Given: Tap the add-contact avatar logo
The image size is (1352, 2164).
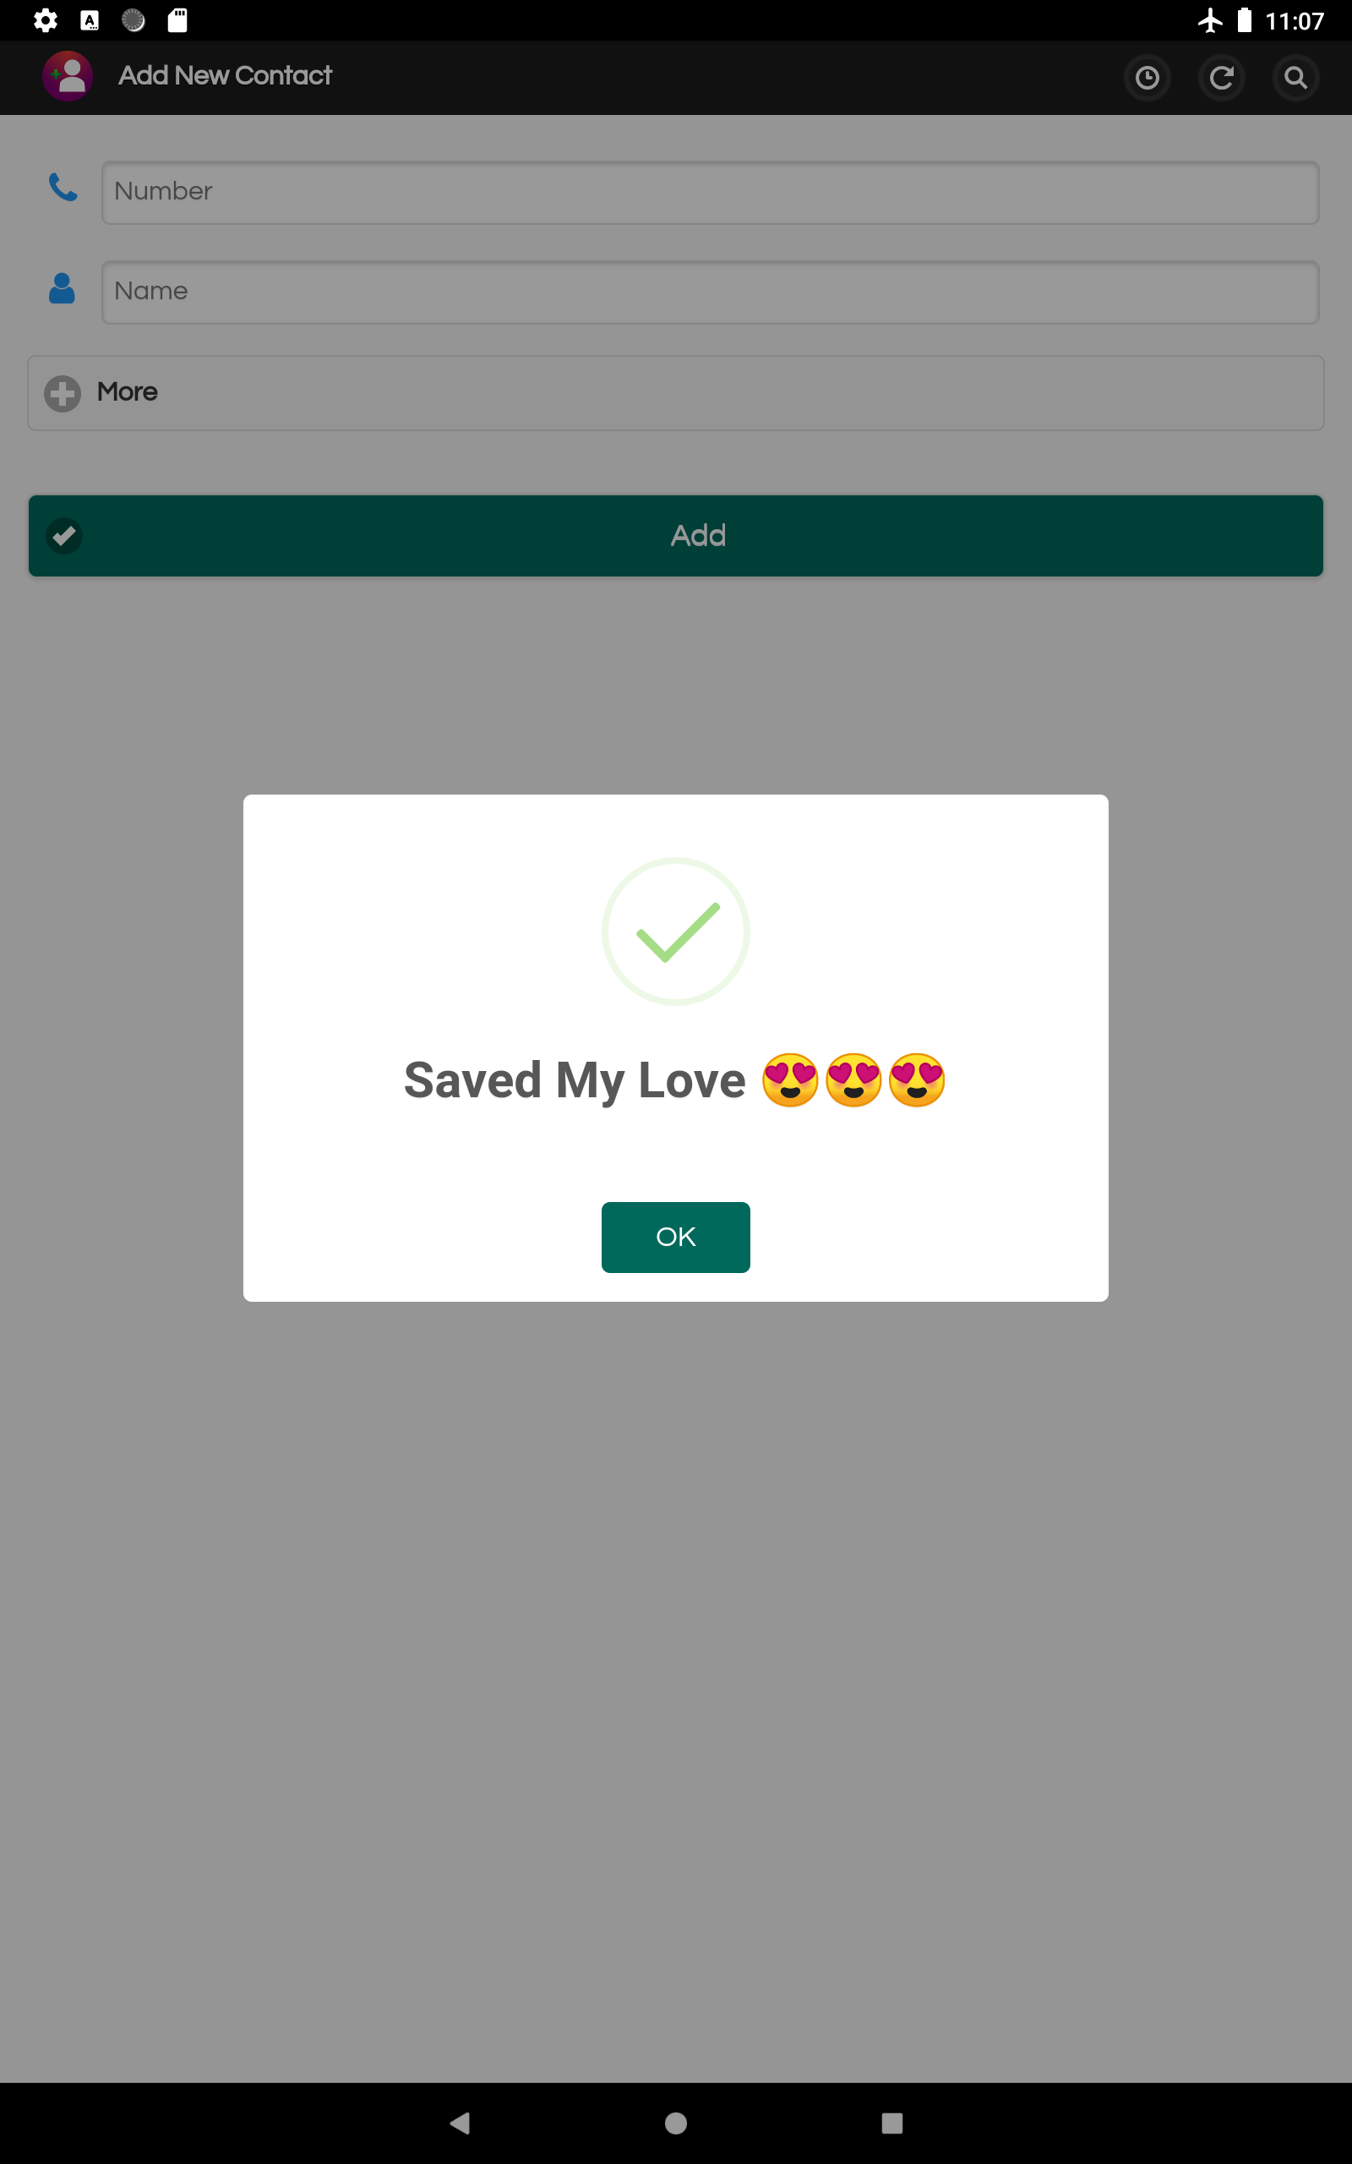Looking at the screenshot, I should [68, 76].
